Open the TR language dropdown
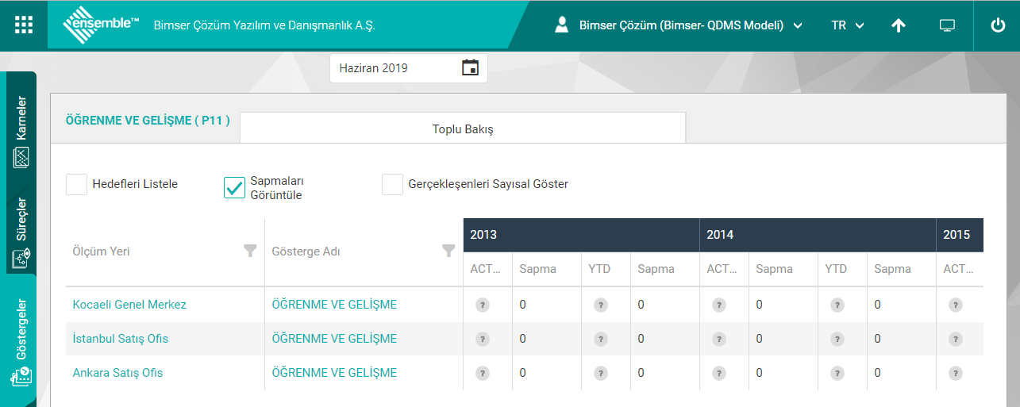 pos(847,25)
